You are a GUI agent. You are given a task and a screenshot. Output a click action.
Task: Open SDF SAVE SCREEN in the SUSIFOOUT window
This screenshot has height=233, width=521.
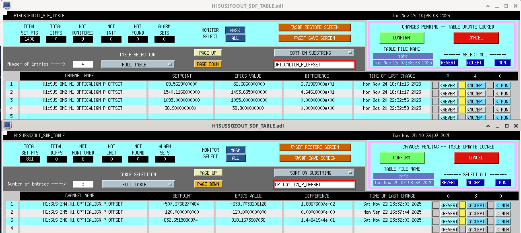point(314,38)
